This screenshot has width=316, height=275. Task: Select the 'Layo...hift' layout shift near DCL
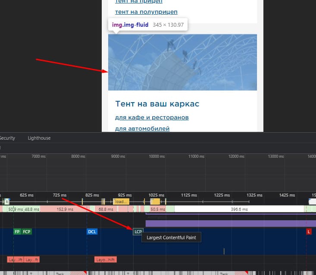pyautogui.click(x=106, y=259)
